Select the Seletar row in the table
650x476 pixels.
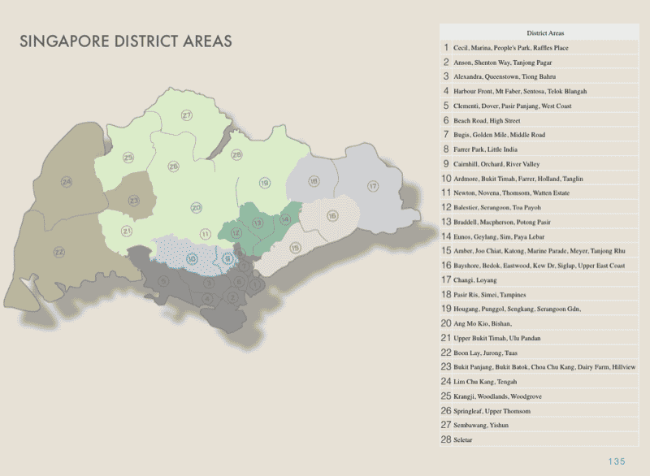point(539,439)
